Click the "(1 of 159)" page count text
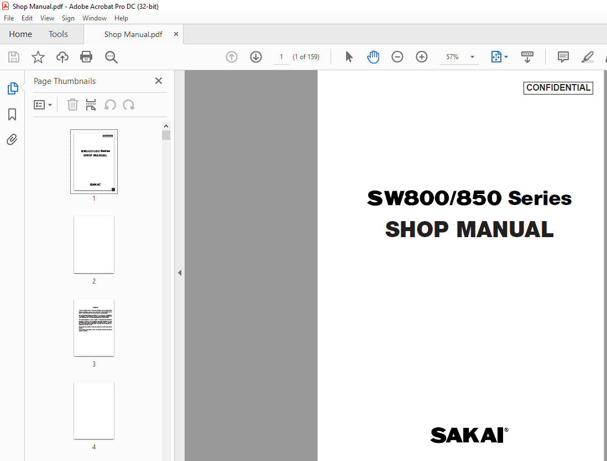Viewport: 607px width, 461px height. click(x=306, y=57)
